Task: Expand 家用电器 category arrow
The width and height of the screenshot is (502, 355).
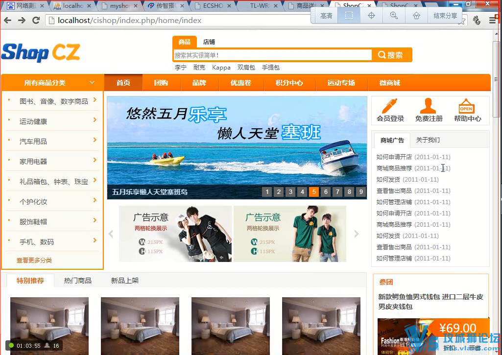Action: 95,160
